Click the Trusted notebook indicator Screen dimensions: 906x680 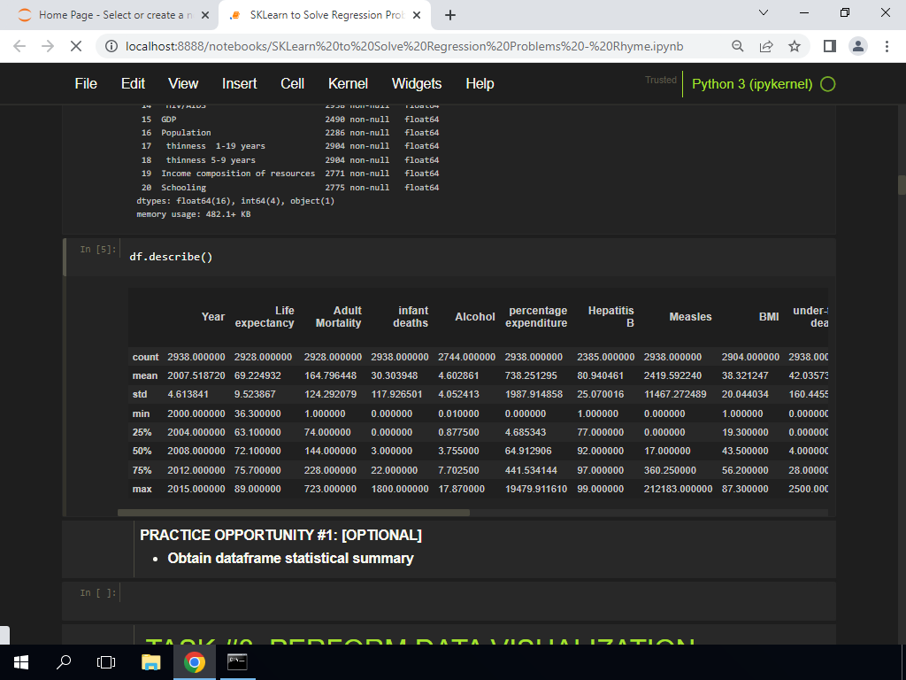[660, 80]
